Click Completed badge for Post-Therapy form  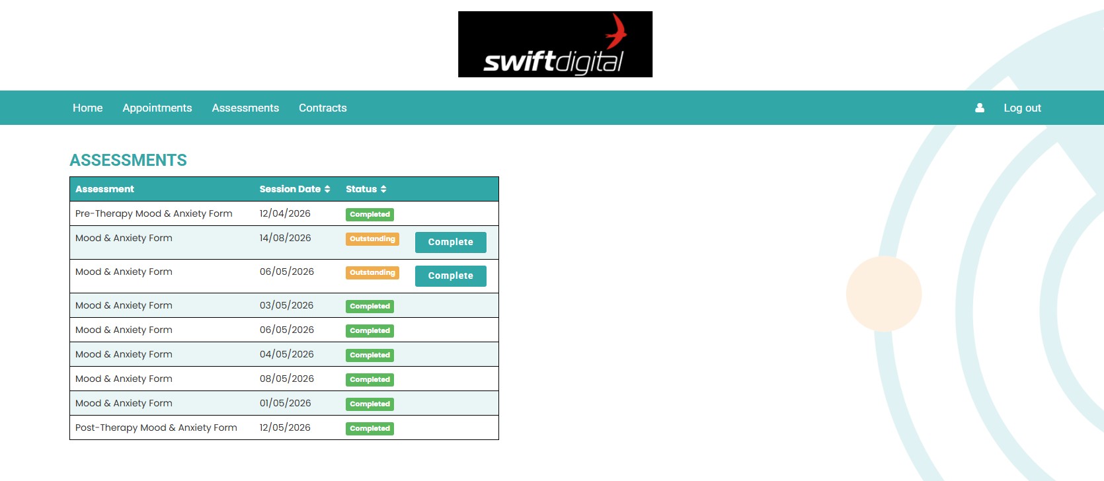pyautogui.click(x=370, y=429)
